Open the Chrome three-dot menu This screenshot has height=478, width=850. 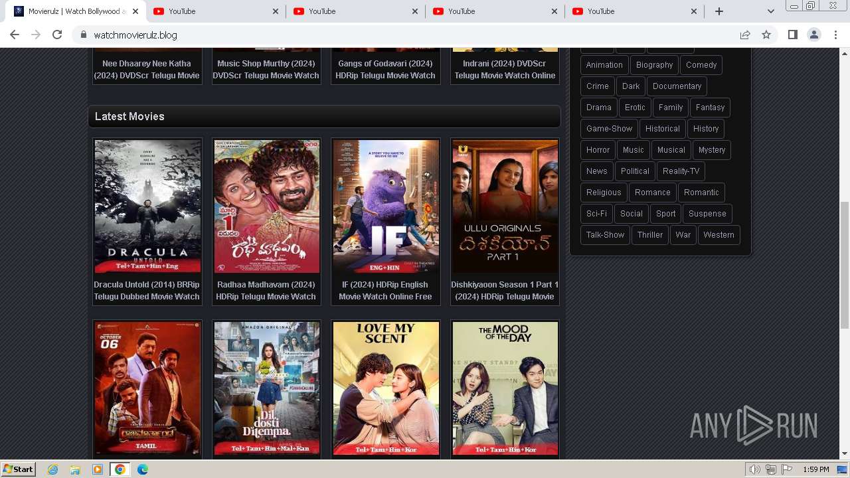coord(835,35)
